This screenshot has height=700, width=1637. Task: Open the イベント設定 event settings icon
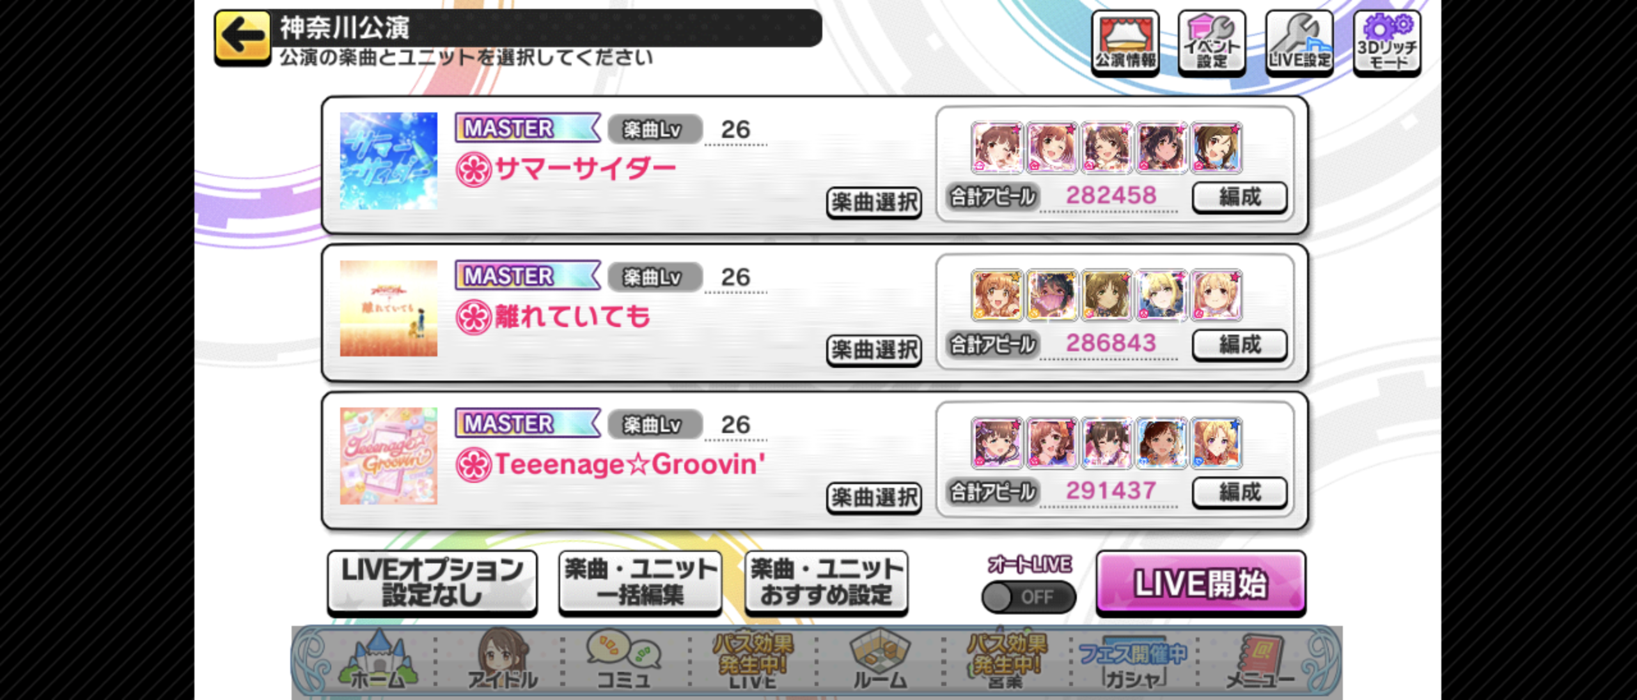coord(1212,43)
